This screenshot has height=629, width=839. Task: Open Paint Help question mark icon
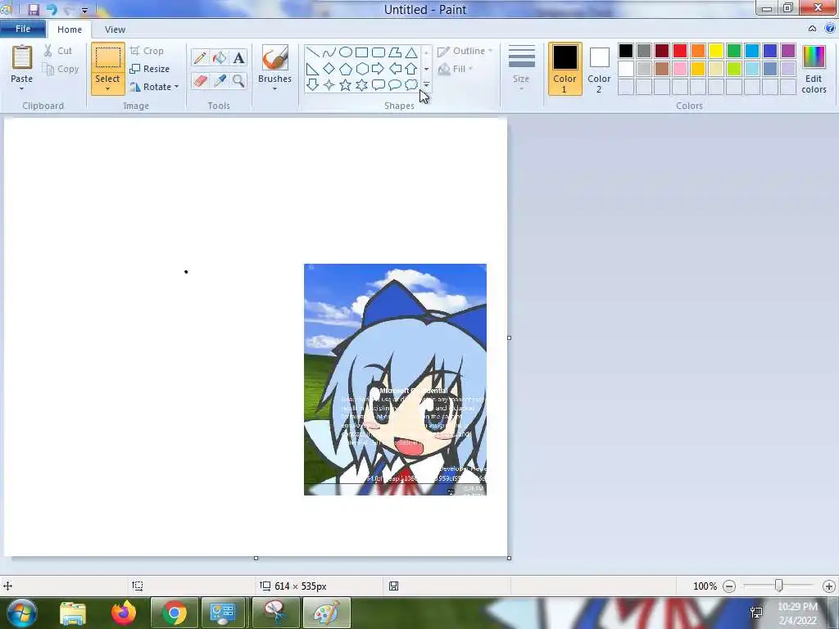830,29
